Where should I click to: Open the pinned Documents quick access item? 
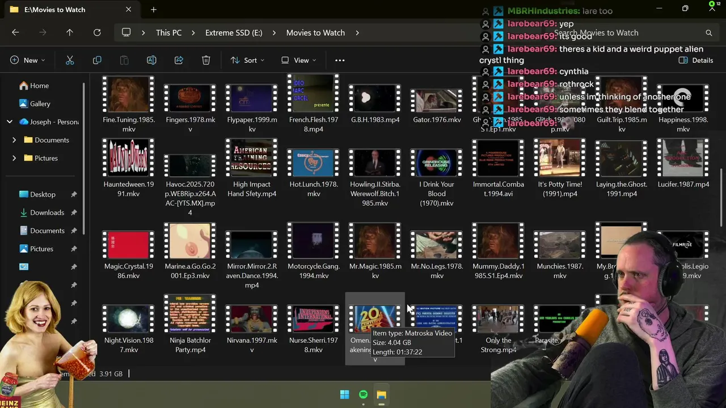[x=42, y=231]
